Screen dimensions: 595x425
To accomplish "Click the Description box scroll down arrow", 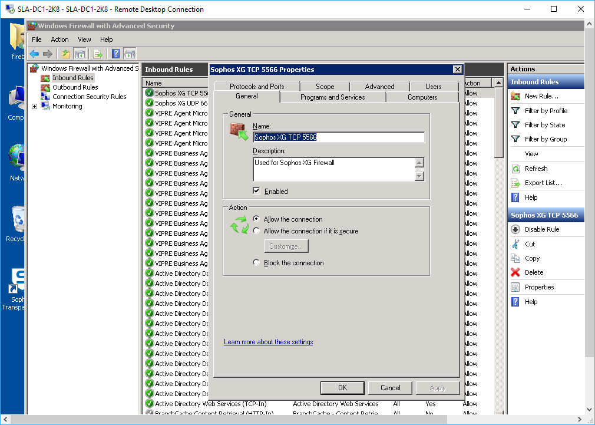I will coord(419,176).
